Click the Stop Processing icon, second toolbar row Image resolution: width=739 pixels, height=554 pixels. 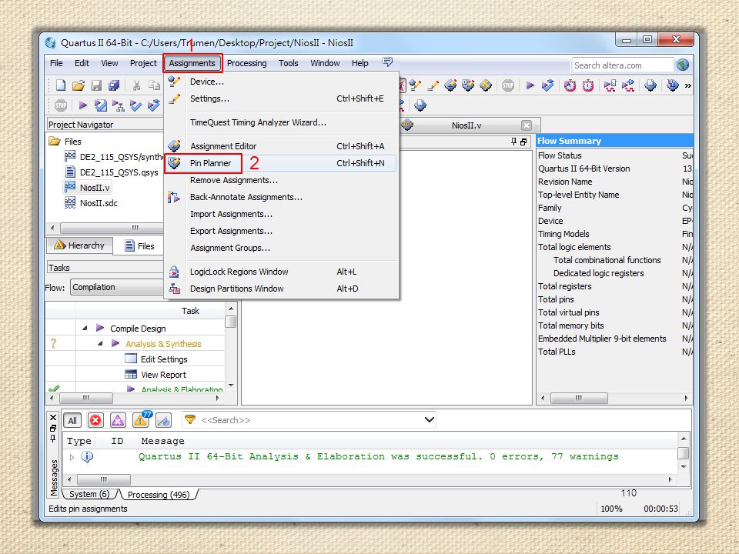pos(61,105)
